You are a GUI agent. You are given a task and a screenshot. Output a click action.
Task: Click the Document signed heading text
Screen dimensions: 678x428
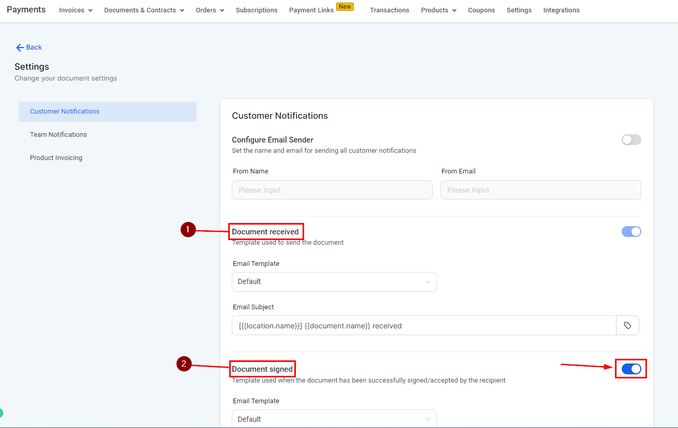click(262, 369)
